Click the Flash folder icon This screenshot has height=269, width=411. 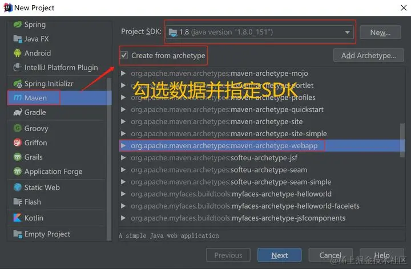[18, 202]
